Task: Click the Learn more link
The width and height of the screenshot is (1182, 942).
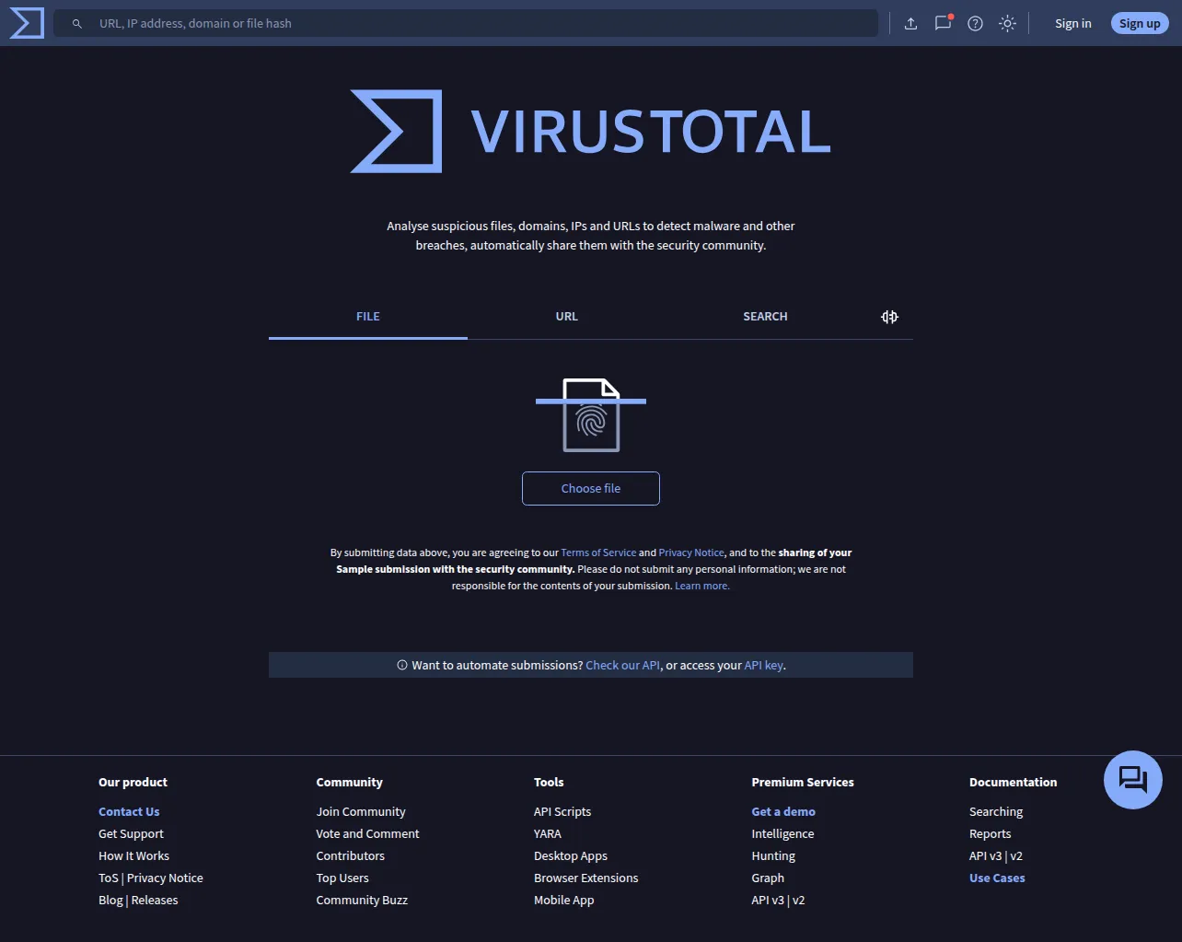Action: tap(702, 586)
